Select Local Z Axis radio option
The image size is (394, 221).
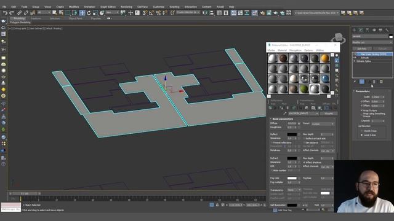(362, 135)
